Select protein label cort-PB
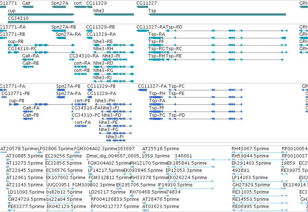Image resolution: width=308 pixels, height=212 pixels. [82, 101]
